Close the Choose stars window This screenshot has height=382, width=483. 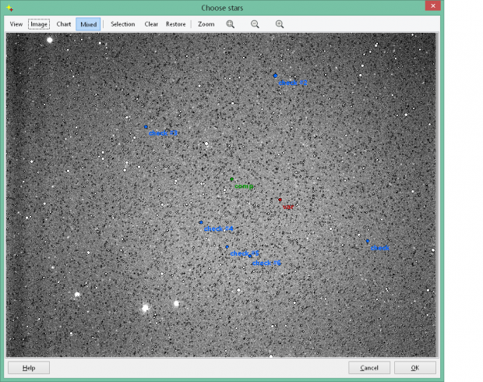click(433, 6)
